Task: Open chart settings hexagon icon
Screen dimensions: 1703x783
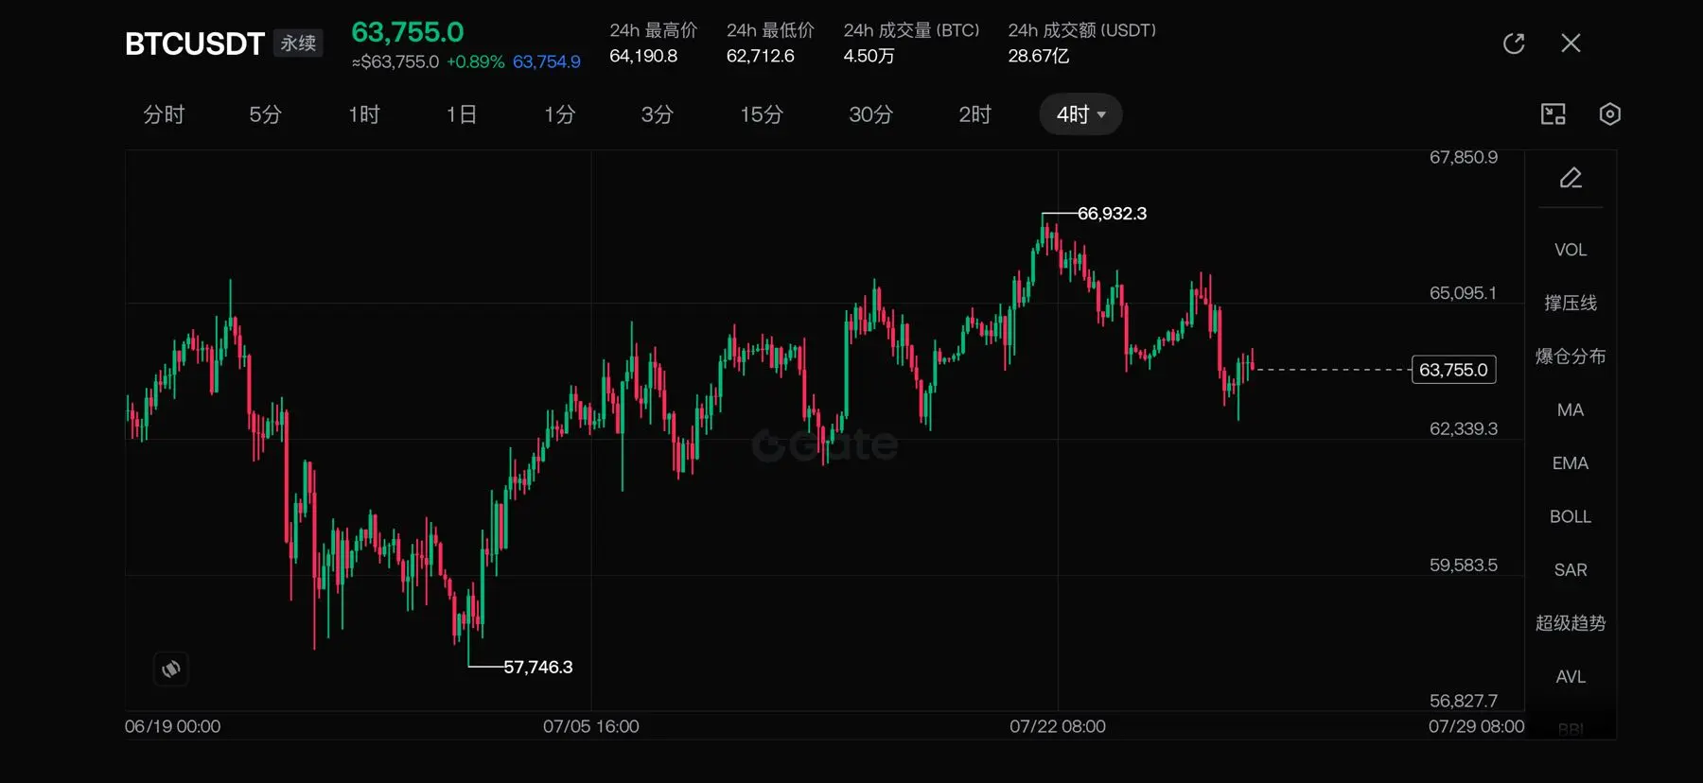Action: [1609, 114]
